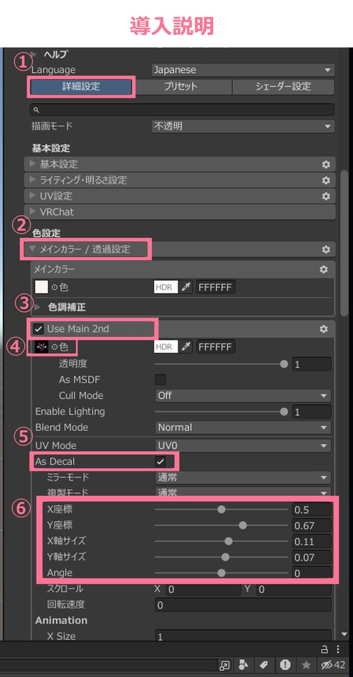Toggle hidden packages visibility showing 42

[333, 664]
